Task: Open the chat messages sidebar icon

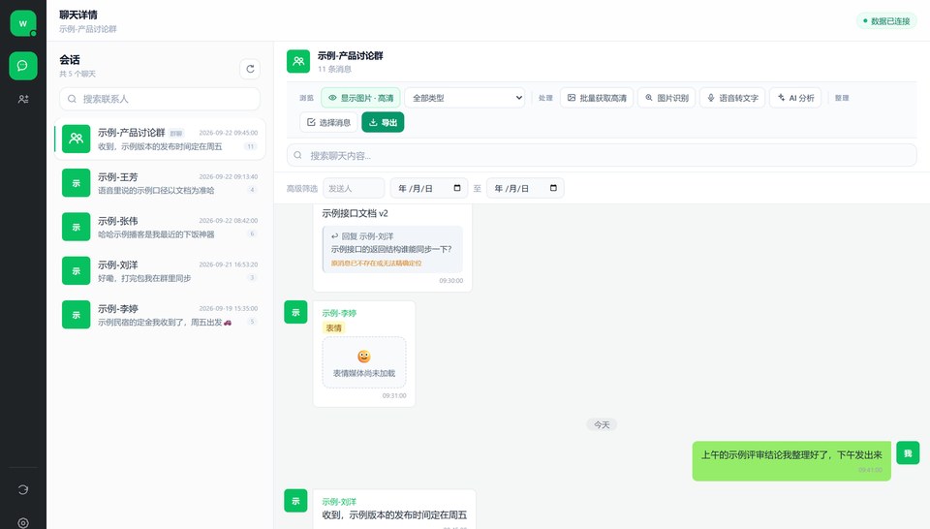Action: [x=23, y=65]
